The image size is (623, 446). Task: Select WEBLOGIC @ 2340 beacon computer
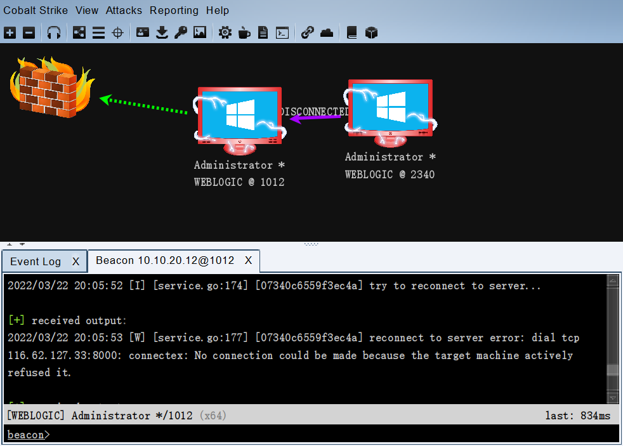390,112
